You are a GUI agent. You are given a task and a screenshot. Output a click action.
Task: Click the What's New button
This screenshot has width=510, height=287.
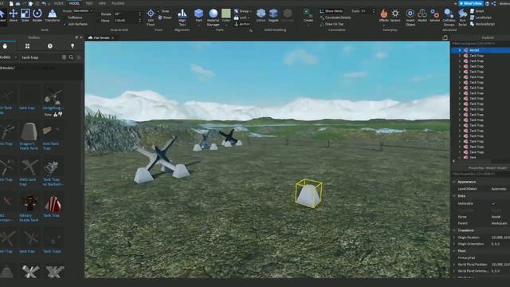pos(471,3)
